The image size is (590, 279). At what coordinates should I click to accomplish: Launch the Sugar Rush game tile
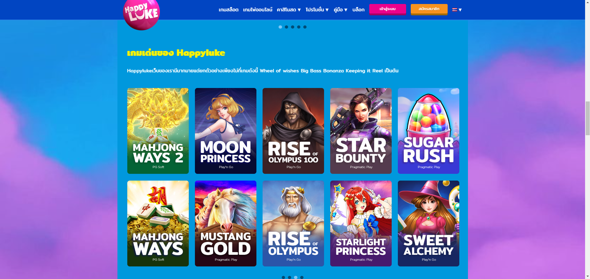click(x=429, y=131)
